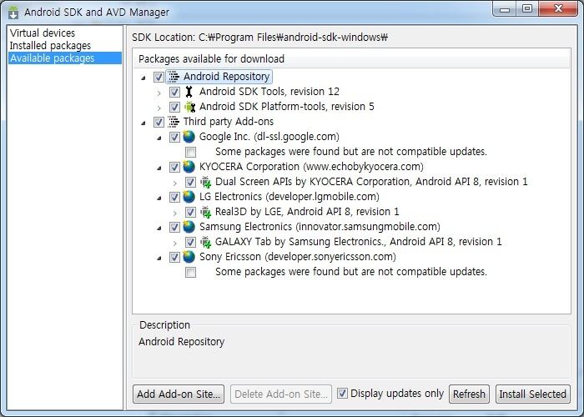Uncheck the Dual Screen APIs checkbox
This screenshot has width=584, height=417.
point(190,182)
